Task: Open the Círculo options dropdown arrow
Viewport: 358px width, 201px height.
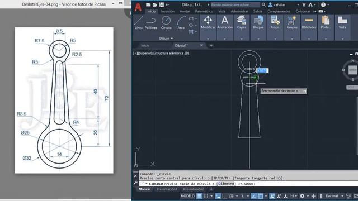Action: (x=166, y=31)
